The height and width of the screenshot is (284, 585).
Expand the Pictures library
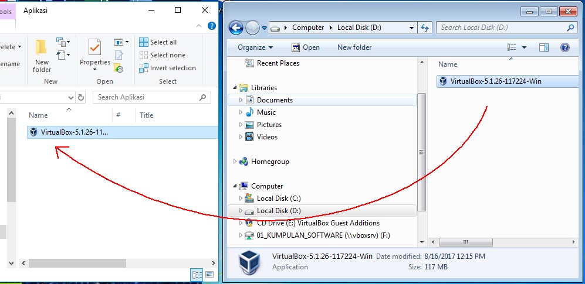pyautogui.click(x=241, y=125)
